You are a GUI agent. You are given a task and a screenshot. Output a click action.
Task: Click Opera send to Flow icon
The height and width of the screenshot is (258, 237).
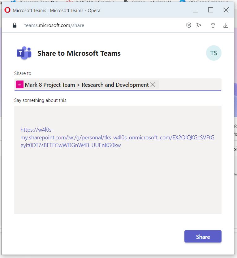coord(199,25)
